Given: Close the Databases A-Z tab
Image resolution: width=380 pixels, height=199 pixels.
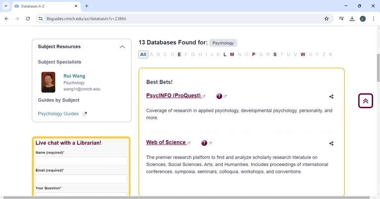Looking at the screenshot, I should [76, 6].
